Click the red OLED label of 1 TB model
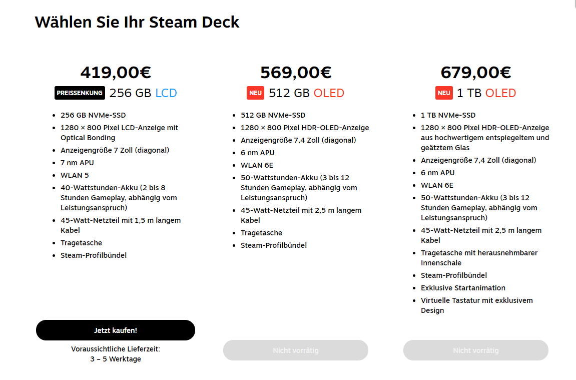 [500, 93]
